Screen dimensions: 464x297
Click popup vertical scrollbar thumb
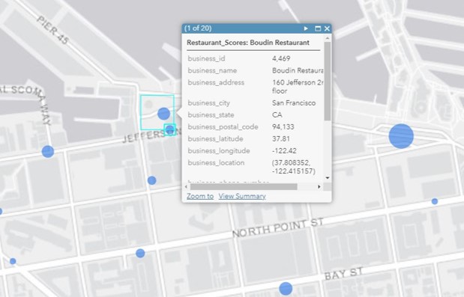pos(328,82)
